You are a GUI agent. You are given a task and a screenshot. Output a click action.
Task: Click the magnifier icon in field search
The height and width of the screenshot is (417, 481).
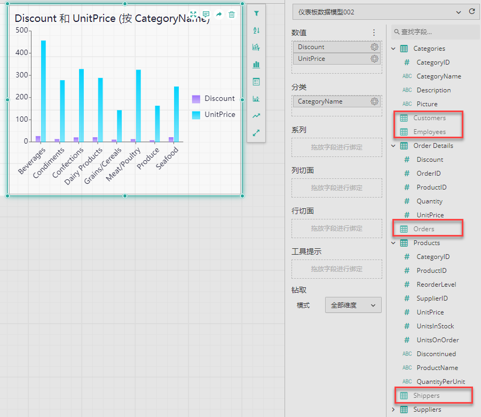(x=397, y=32)
